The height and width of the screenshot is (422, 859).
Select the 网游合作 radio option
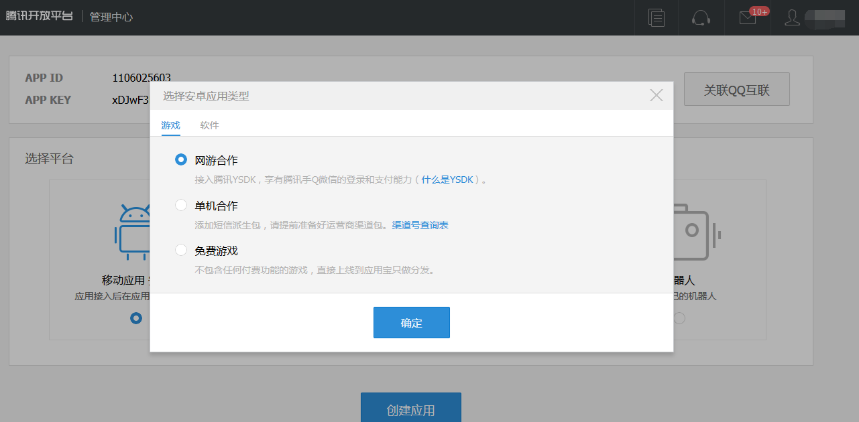pyautogui.click(x=181, y=160)
